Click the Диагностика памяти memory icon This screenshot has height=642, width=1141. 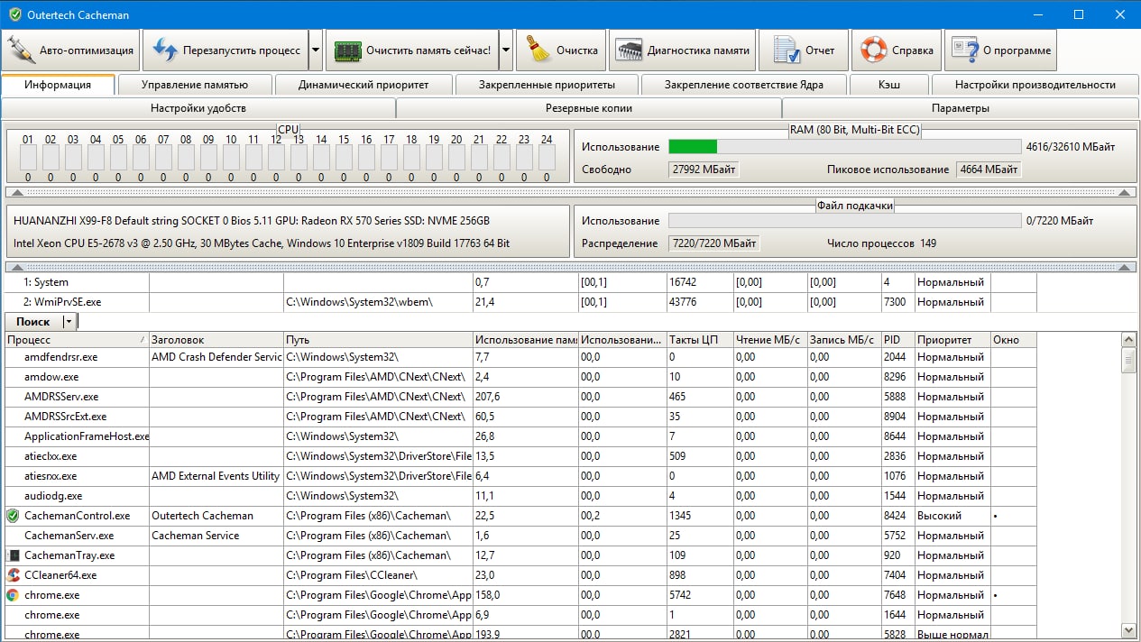pyautogui.click(x=629, y=50)
